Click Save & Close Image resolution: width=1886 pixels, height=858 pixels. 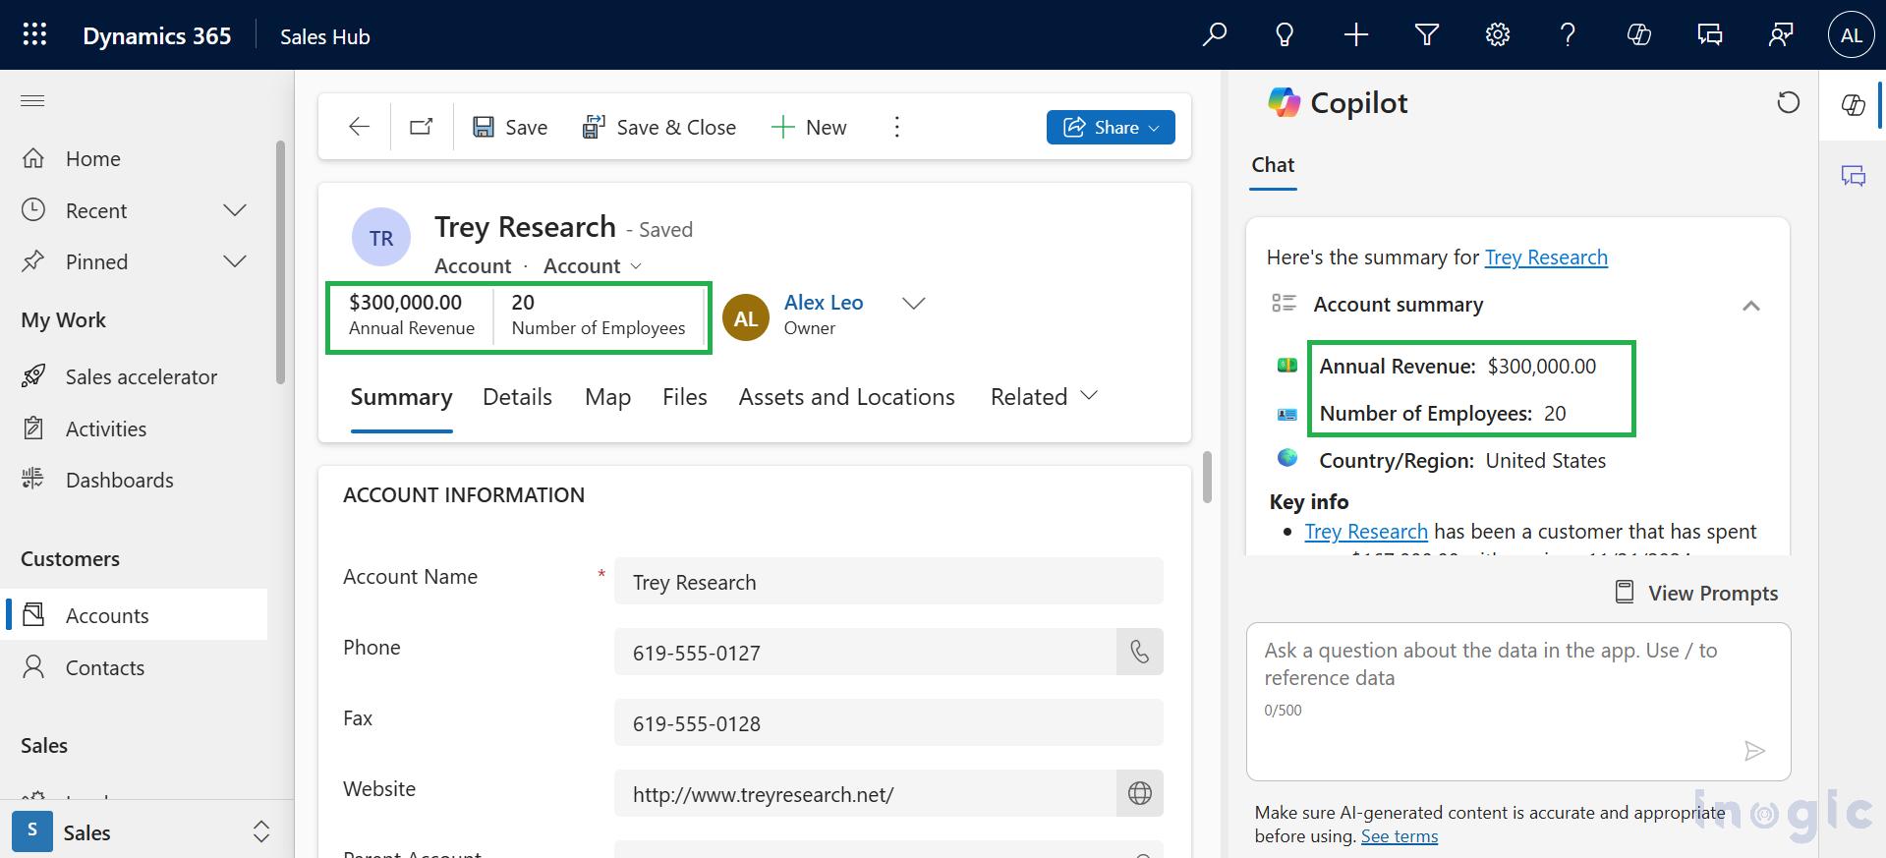pyautogui.click(x=659, y=127)
